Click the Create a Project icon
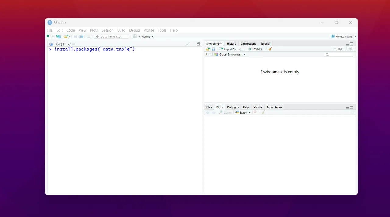Viewport: 390px width, 217px height. point(58,36)
